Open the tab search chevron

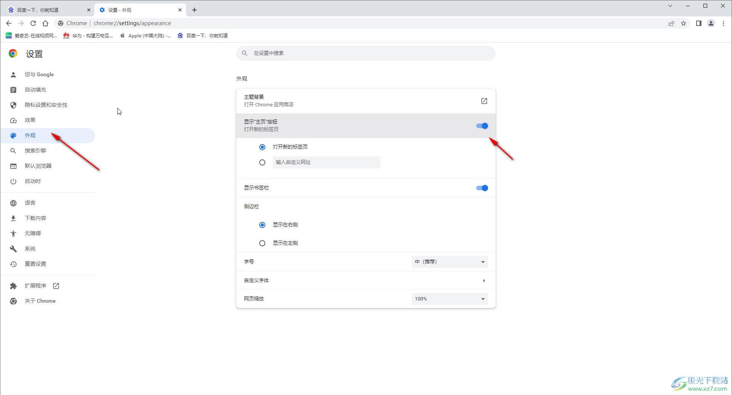670,6
